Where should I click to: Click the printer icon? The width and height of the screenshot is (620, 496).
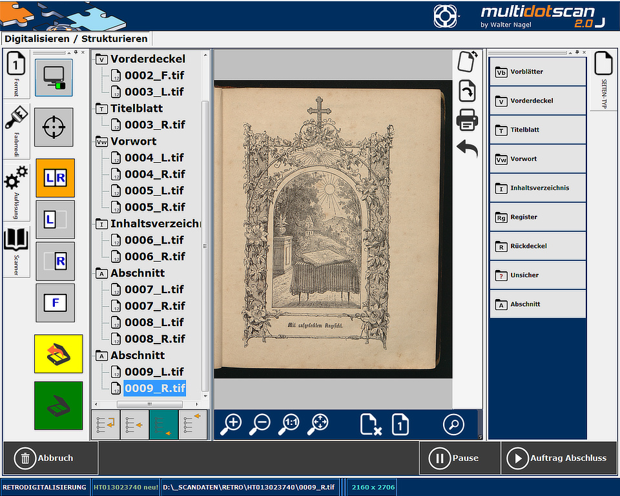coord(468,120)
